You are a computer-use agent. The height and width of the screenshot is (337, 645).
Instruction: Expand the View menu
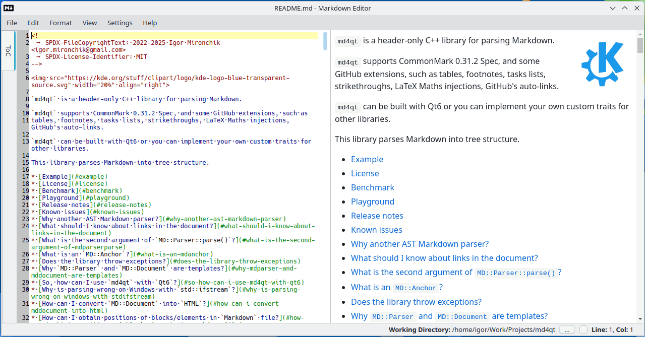tap(90, 23)
